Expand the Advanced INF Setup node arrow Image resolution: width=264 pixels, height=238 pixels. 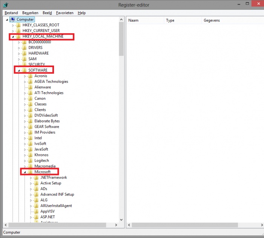[31, 195]
